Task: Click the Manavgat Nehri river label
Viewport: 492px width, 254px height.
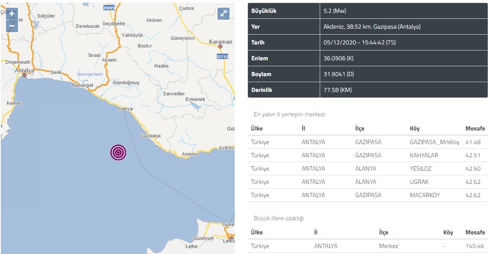Action: (90, 74)
